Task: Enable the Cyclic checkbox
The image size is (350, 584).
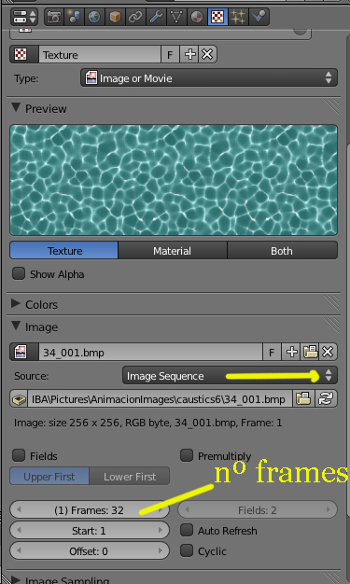Action: click(x=187, y=550)
